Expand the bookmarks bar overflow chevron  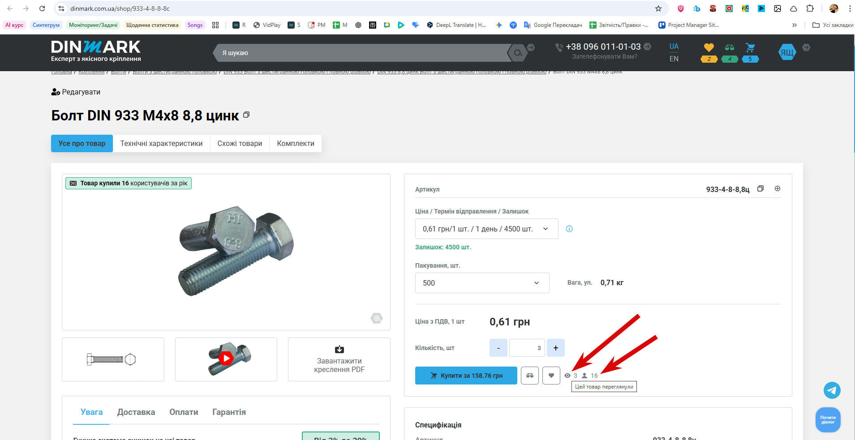pos(795,25)
